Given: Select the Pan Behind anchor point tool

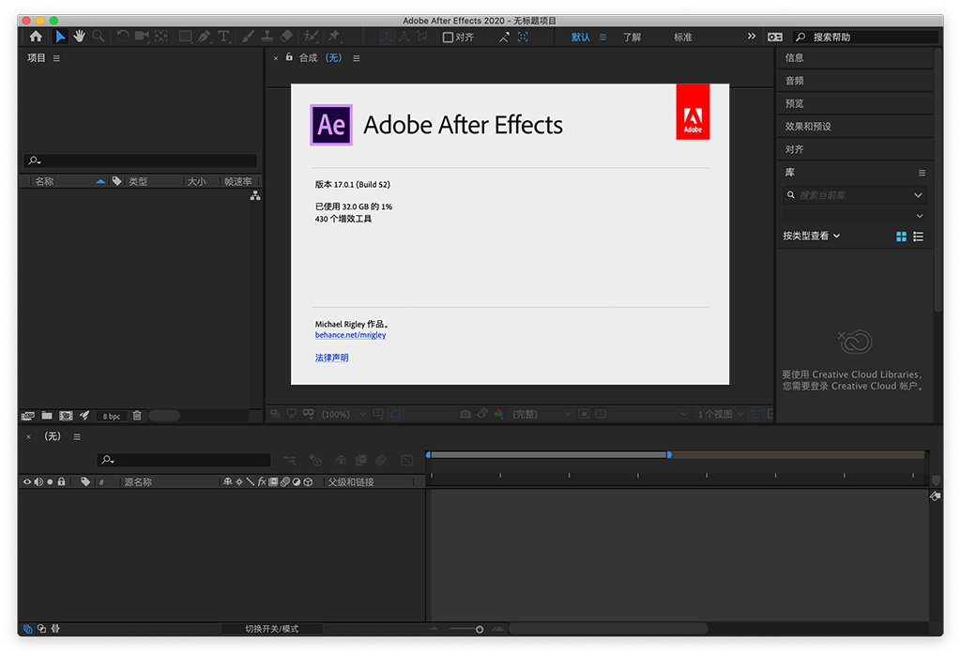Looking at the screenshot, I should coord(161,37).
